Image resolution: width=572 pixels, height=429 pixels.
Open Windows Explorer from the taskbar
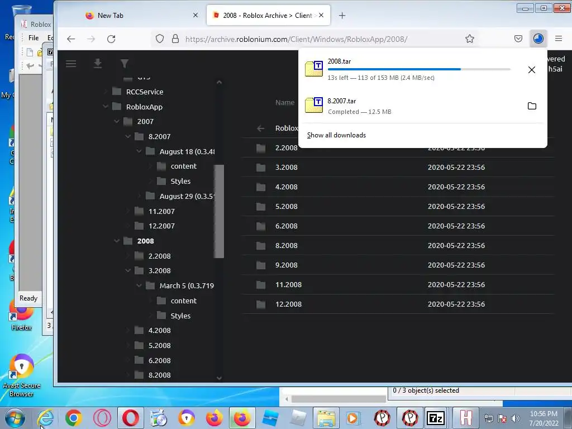326,418
